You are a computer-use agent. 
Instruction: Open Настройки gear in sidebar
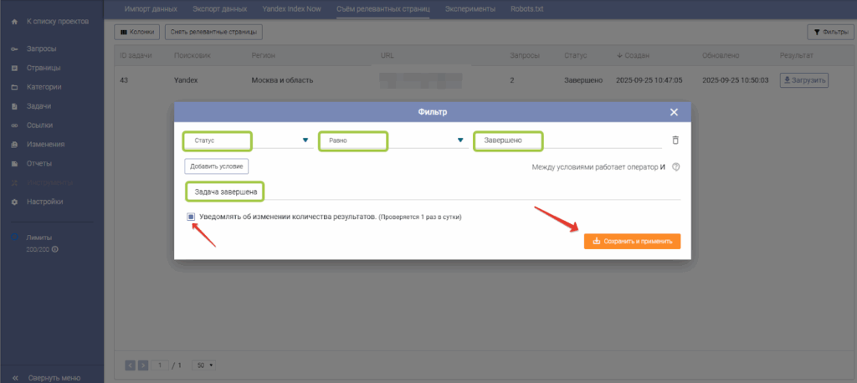pos(14,202)
